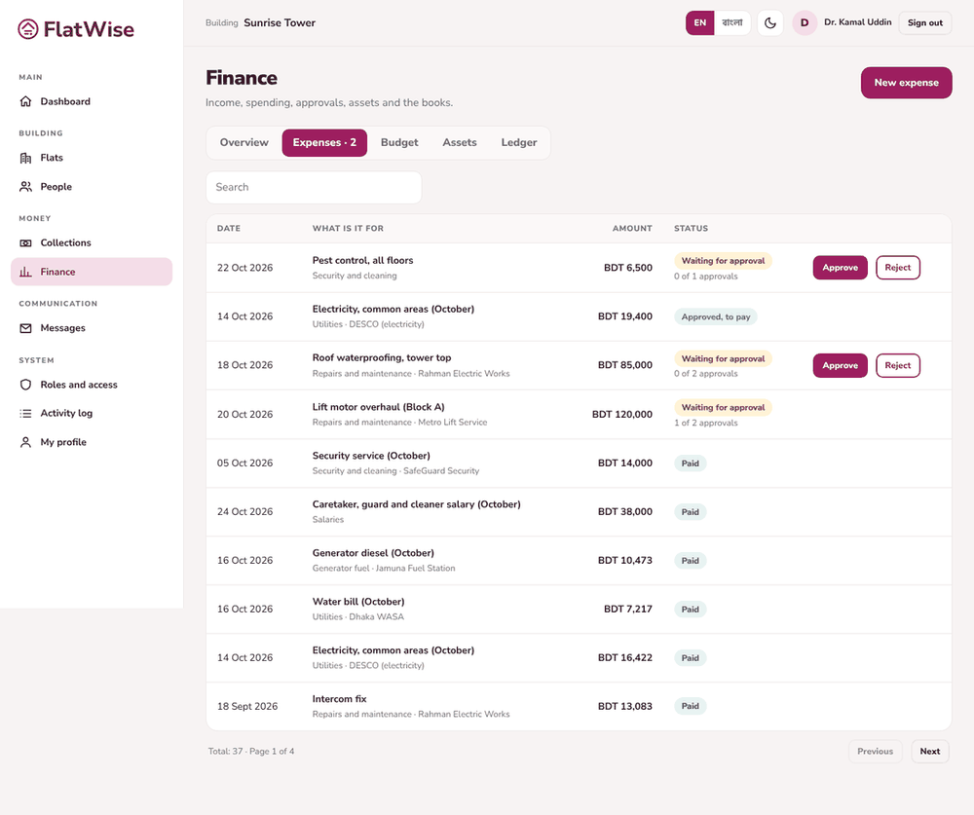Approve the Pest control expense
974x815 pixels.
point(841,268)
